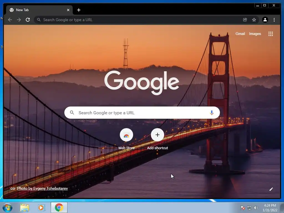
Task: Open the volume speaker tray icon
Action: (256, 208)
